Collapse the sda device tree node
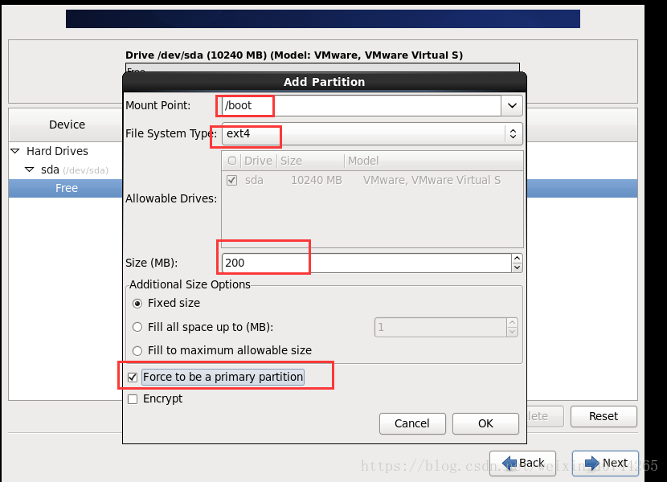Screen dimensions: 667x482 coord(30,170)
